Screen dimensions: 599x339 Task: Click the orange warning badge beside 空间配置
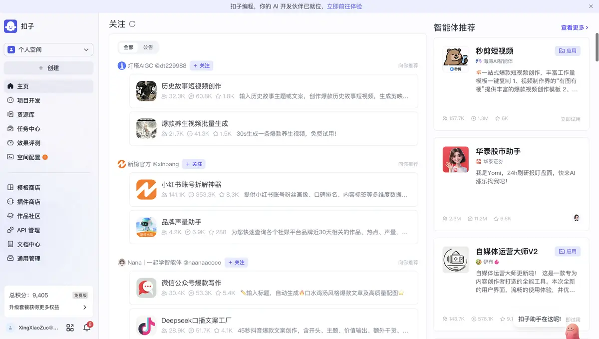point(45,157)
